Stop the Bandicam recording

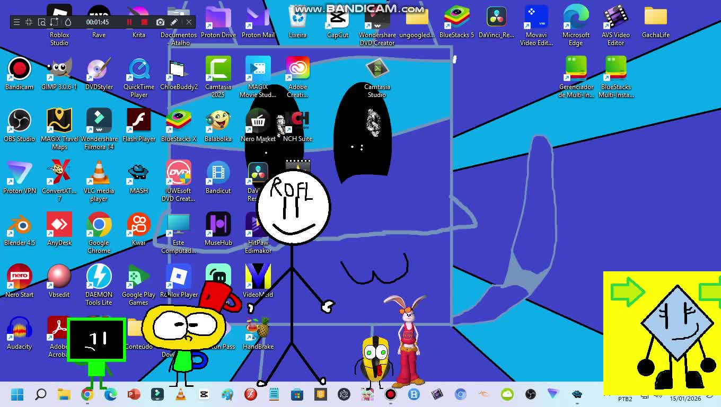[x=144, y=22]
